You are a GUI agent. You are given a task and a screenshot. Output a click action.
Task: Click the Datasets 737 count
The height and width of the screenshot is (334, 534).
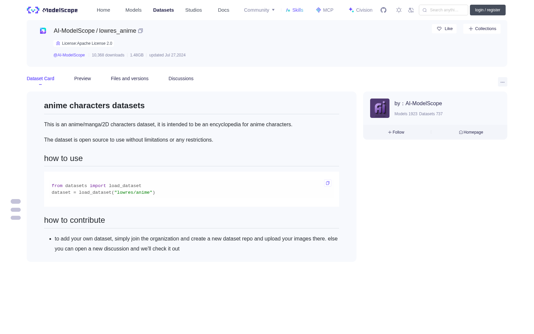(x=431, y=114)
